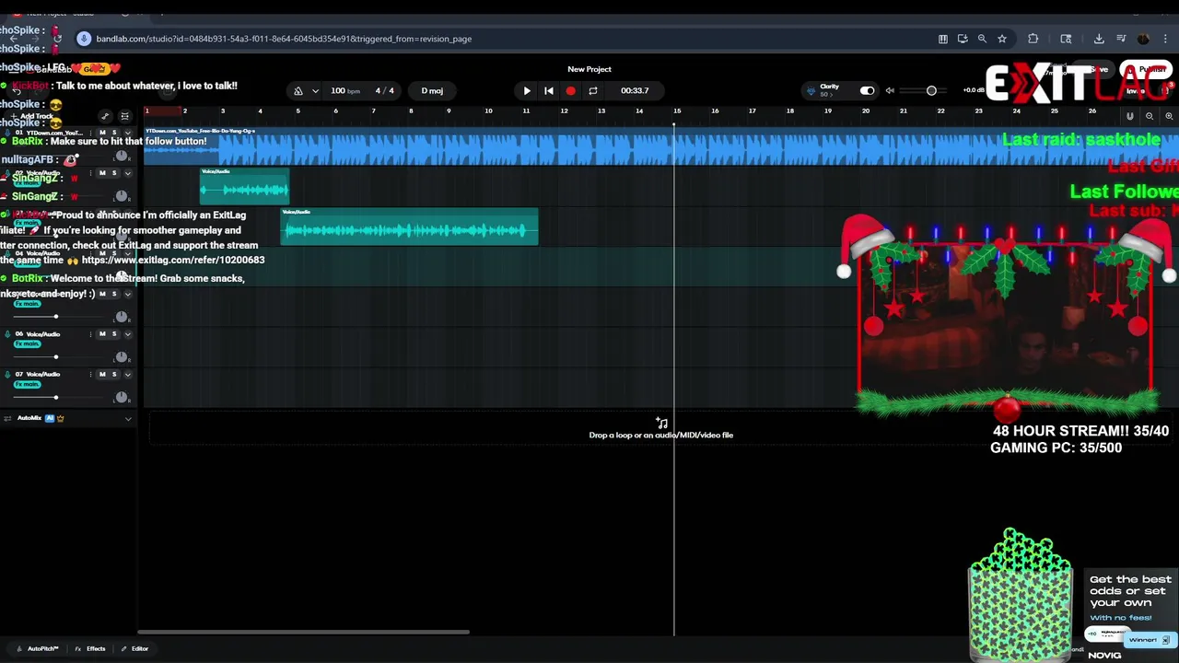Expand track 07 chevron
Image resolution: width=1179 pixels, height=663 pixels.
[128, 374]
